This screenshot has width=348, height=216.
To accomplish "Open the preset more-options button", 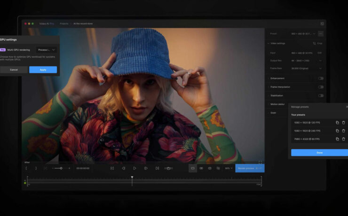I will click(321, 34).
